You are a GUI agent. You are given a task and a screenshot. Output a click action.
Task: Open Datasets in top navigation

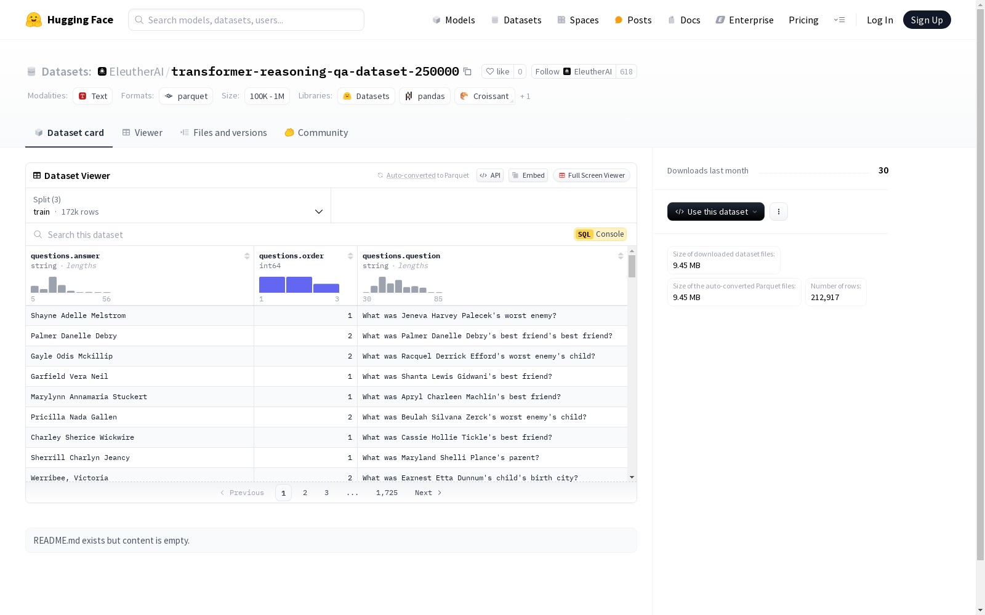coord(516,20)
